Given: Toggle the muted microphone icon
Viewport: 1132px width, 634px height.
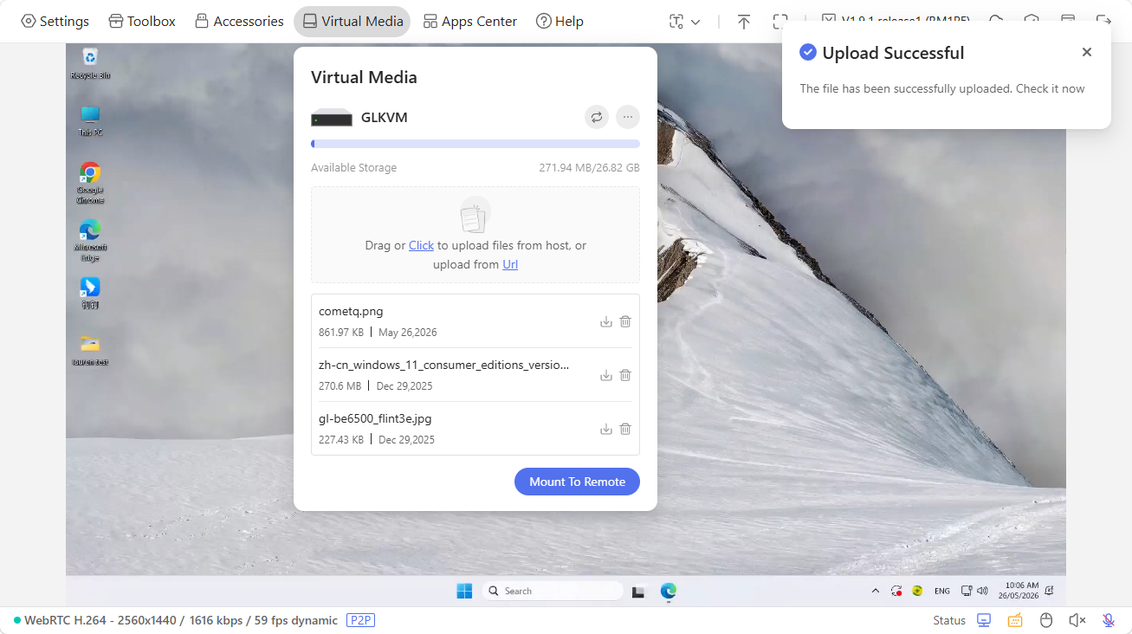Looking at the screenshot, I should 1108,620.
